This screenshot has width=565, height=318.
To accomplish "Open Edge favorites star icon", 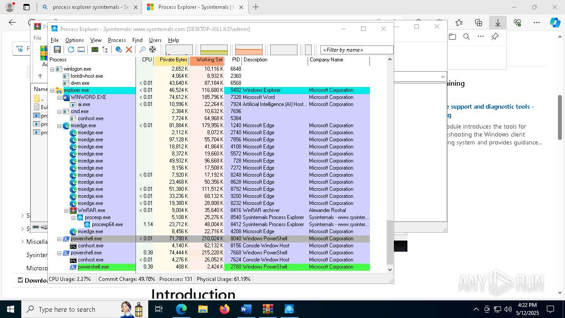I will [459, 23].
